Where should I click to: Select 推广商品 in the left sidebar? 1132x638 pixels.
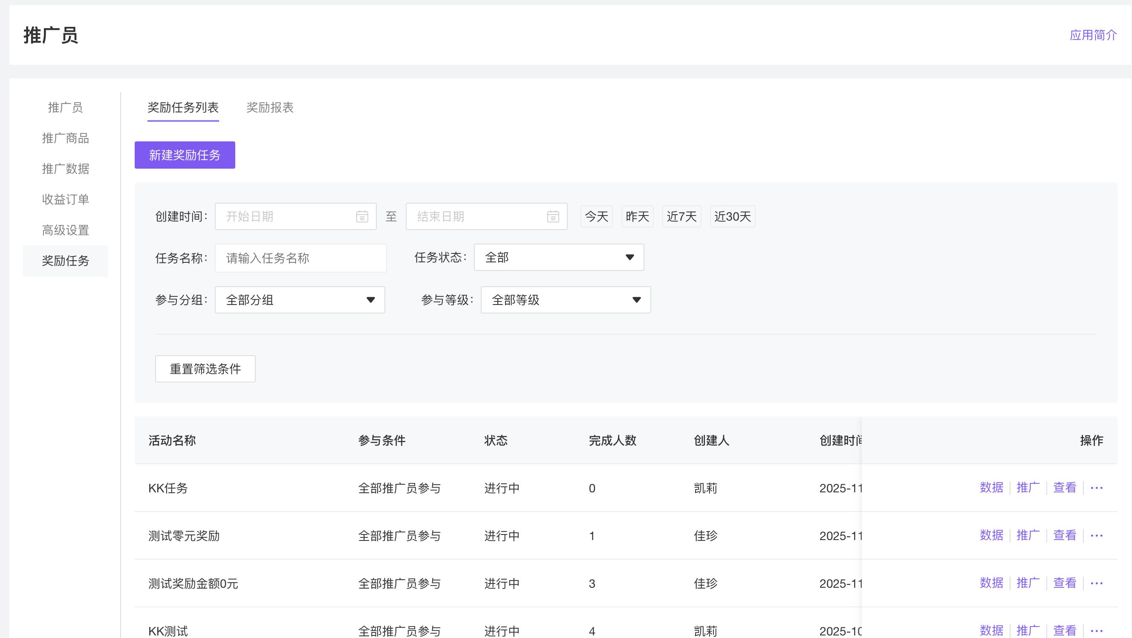[66, 138]
